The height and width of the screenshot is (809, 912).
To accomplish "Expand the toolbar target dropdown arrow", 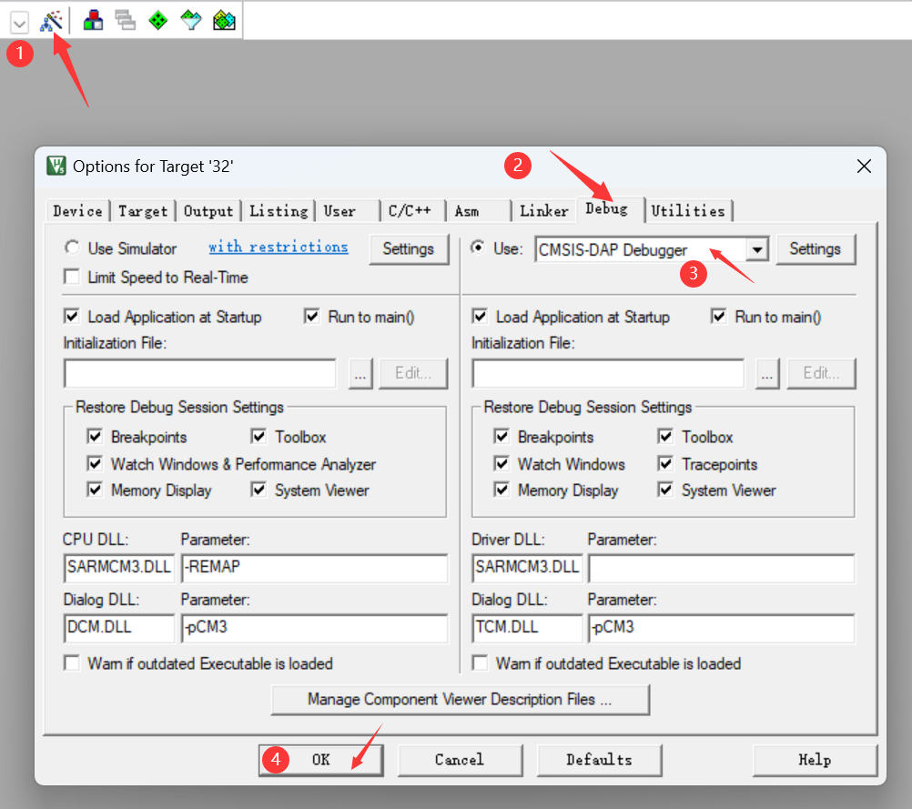I will 19,24.
